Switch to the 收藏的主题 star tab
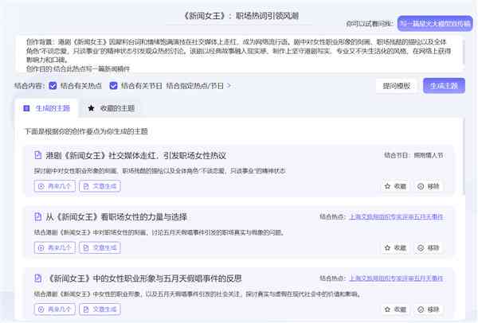 [112, 108]
